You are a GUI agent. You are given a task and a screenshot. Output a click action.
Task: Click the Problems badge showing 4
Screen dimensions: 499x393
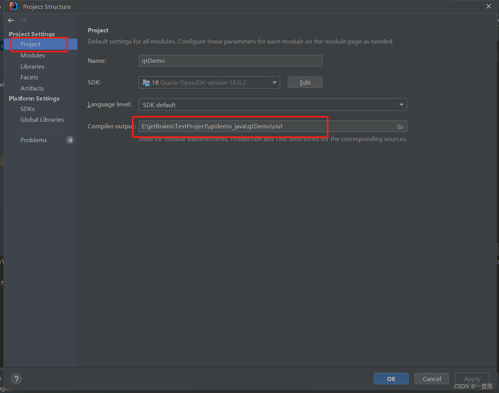[x=70, y=140]
